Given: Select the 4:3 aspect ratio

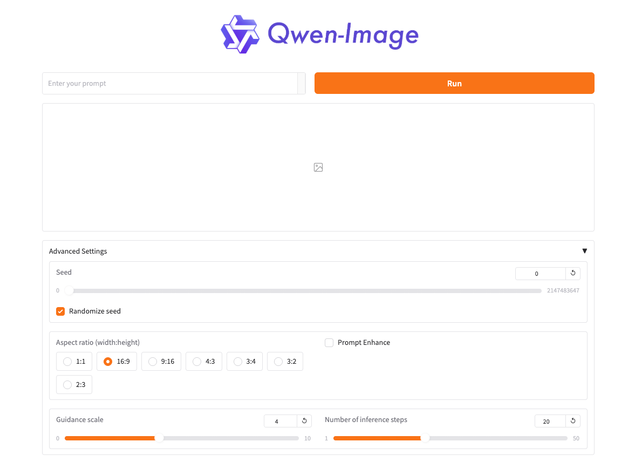Looking at the screenshot, I should coord(197,362).
